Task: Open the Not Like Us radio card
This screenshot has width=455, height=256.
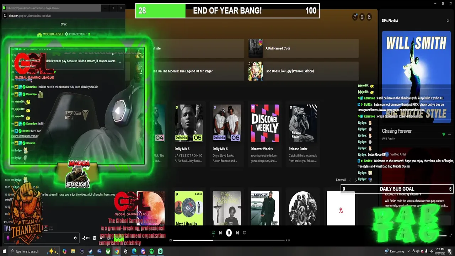Action: click(189, 208)
